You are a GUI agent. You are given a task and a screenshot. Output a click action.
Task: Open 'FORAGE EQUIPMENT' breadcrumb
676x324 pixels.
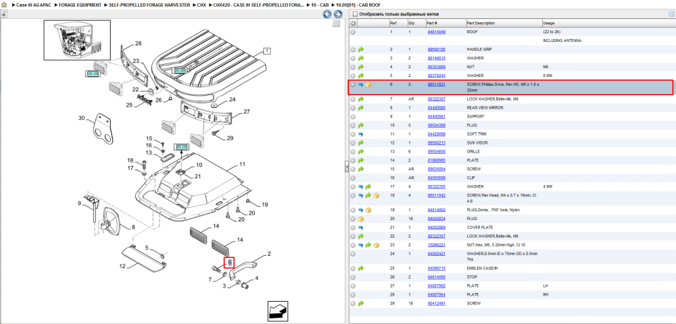pyautogui.click(x=80, y=5)
